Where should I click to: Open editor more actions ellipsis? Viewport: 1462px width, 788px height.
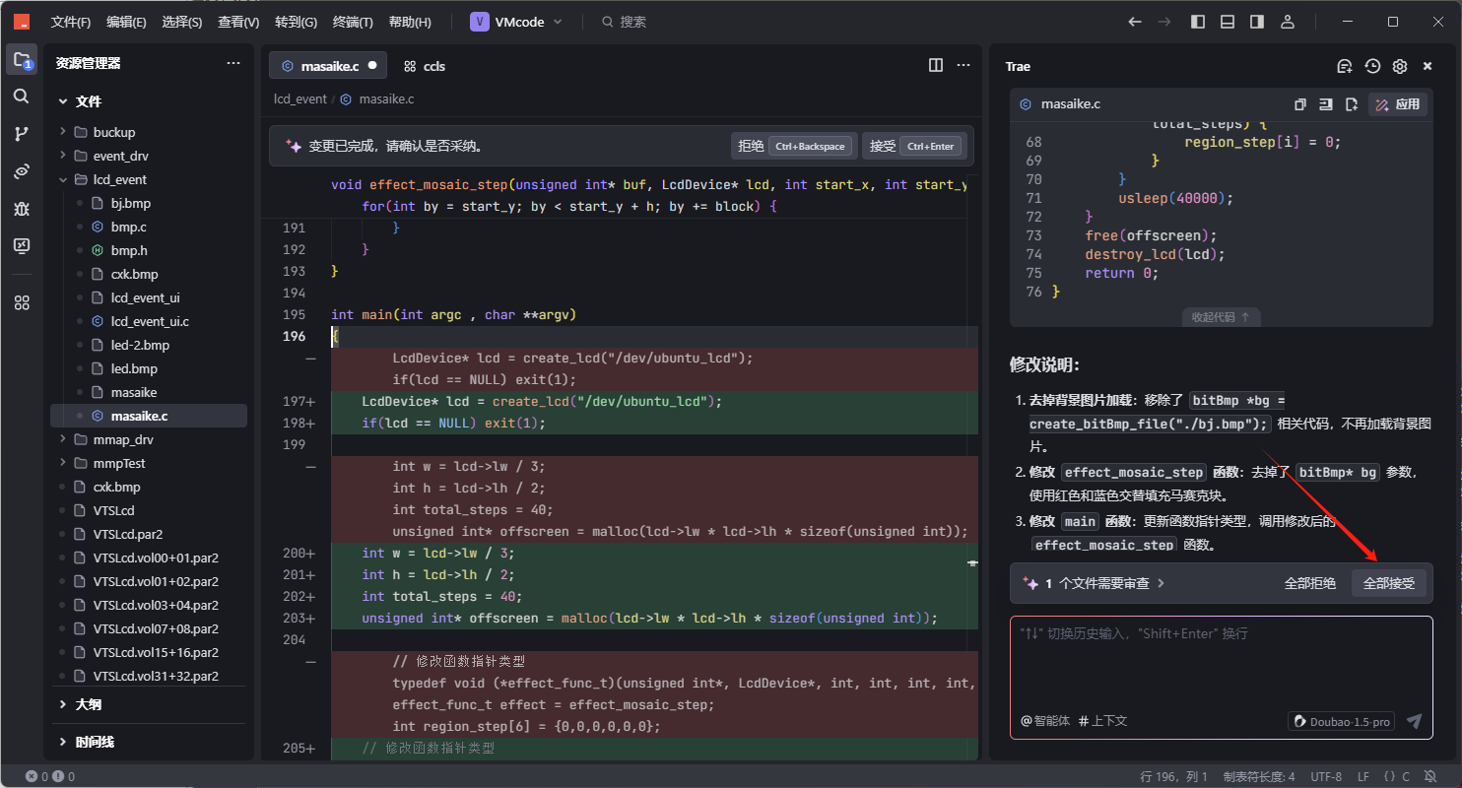[964, 65]
